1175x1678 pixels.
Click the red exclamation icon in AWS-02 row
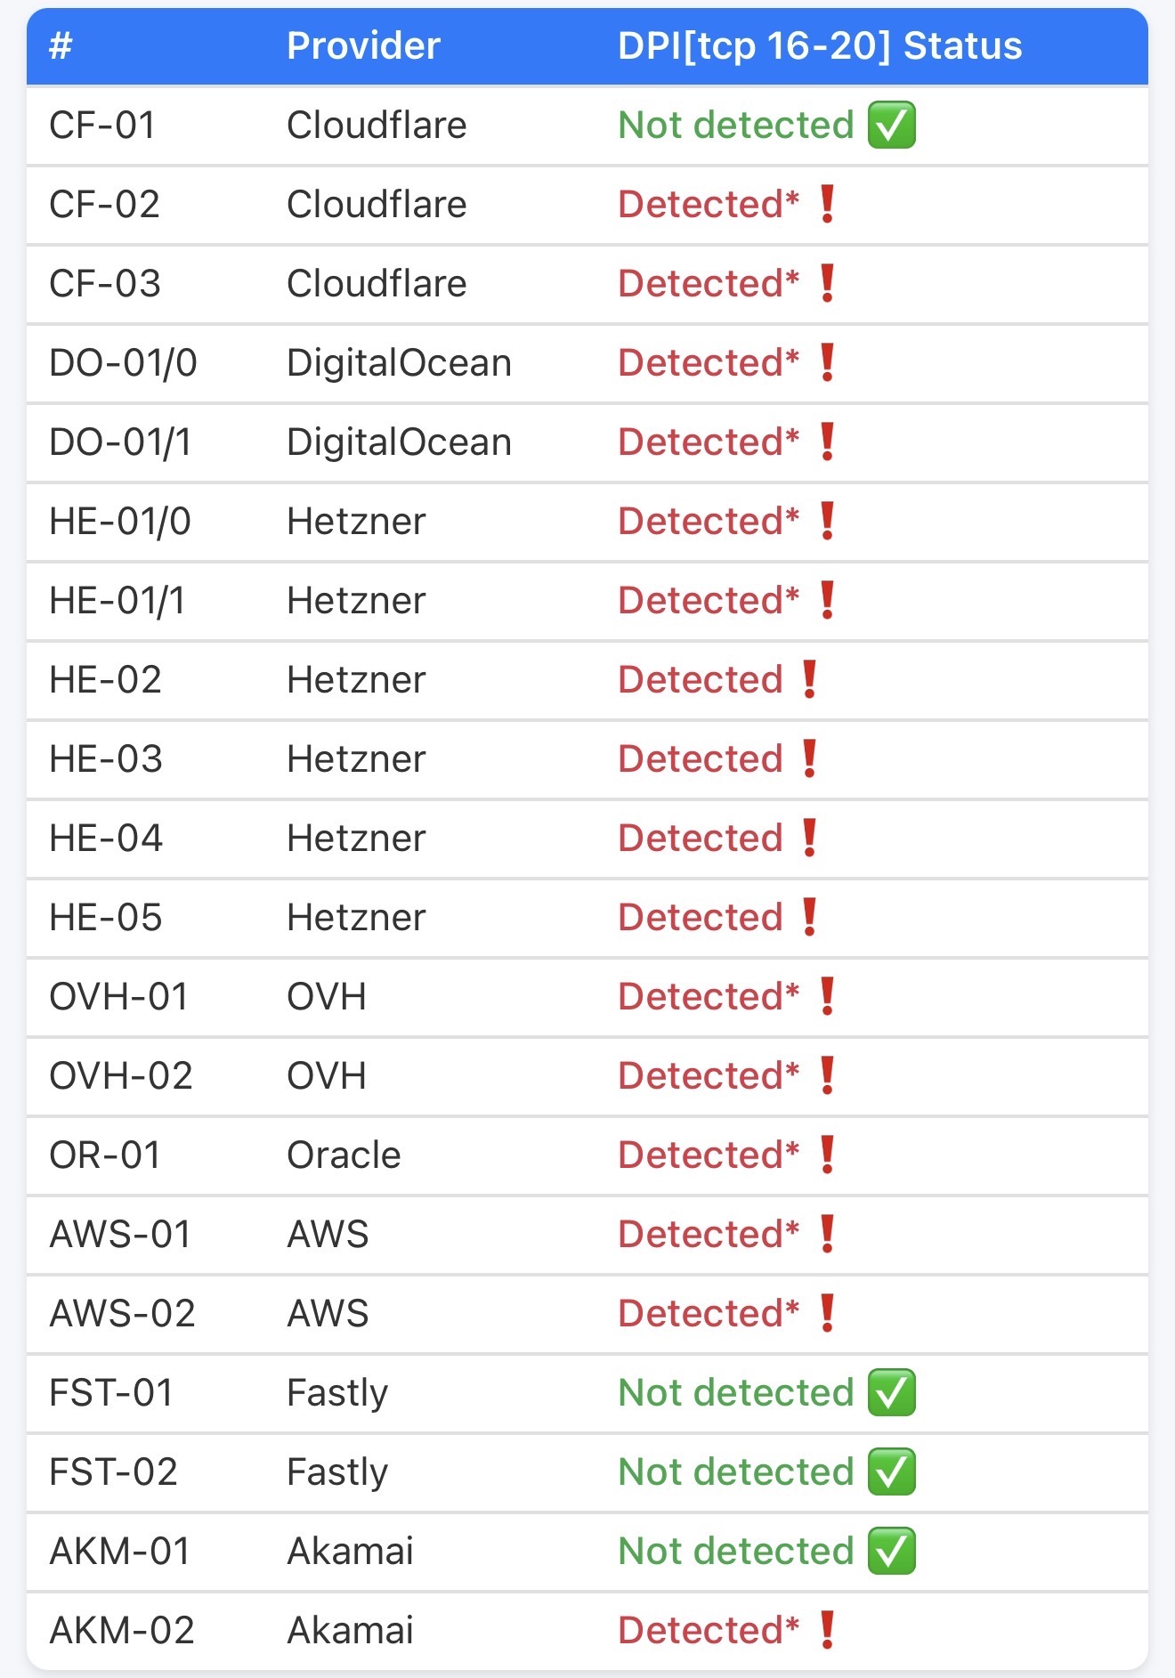coord(827,1313)
